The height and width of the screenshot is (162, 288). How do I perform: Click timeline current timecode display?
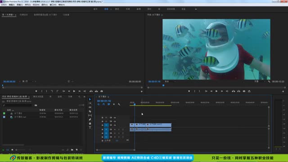[104, 101]
